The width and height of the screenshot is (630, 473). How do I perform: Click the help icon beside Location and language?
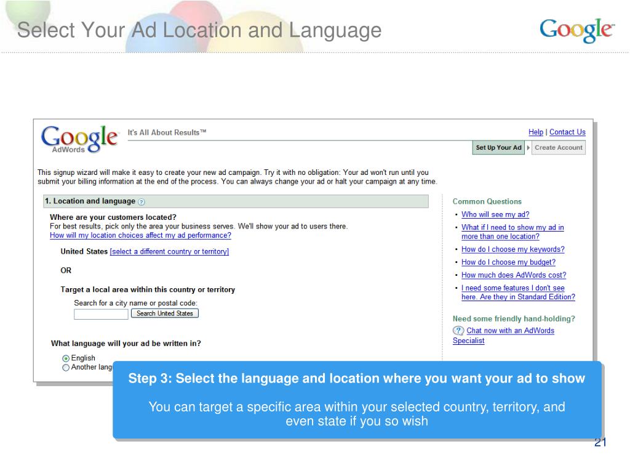tap(142, 201)
